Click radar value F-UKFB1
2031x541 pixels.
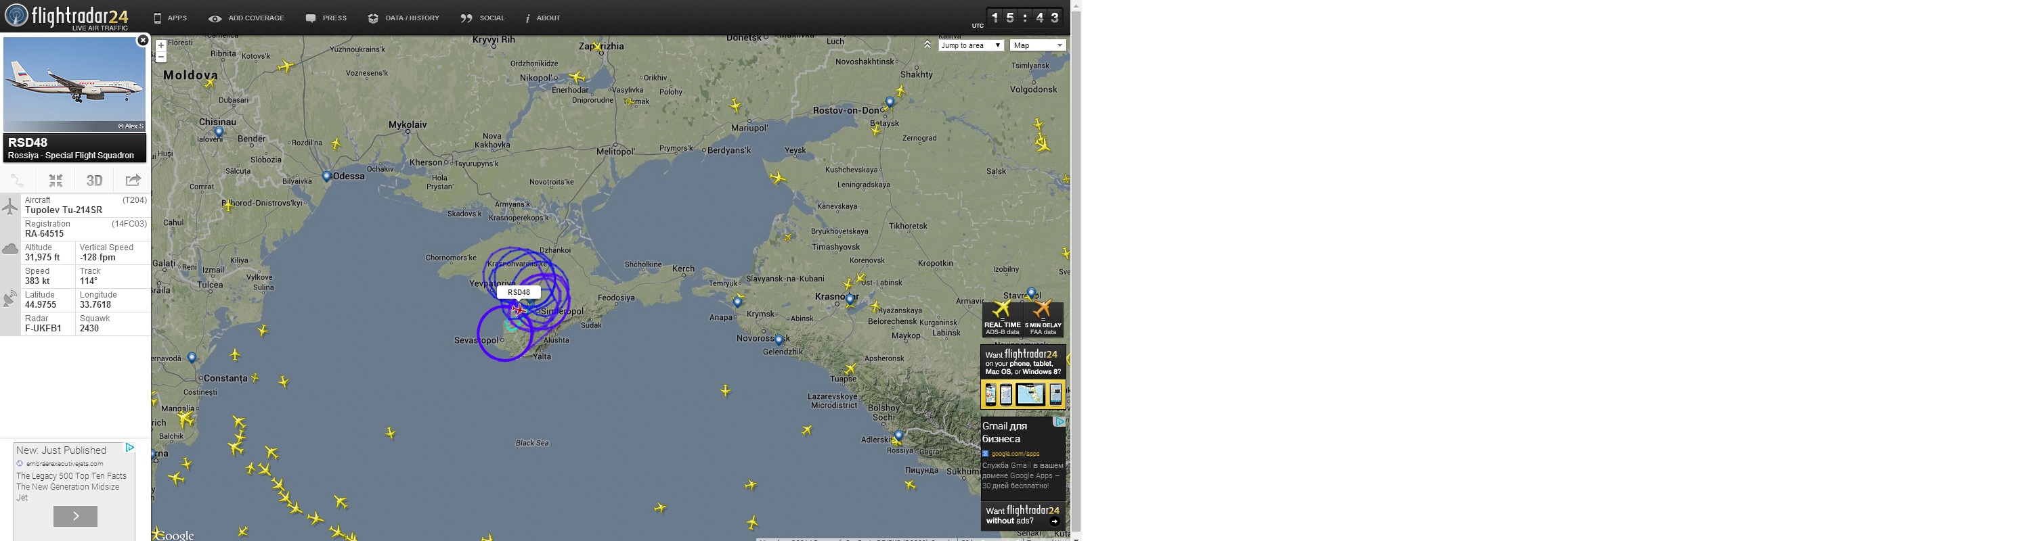coord(43,329)
